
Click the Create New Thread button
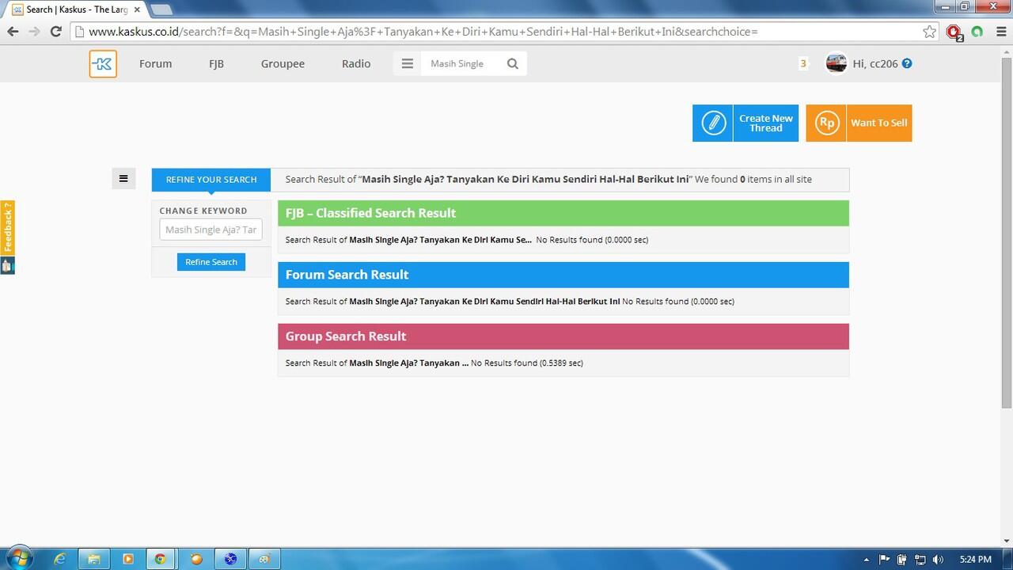tap(746, 123)
